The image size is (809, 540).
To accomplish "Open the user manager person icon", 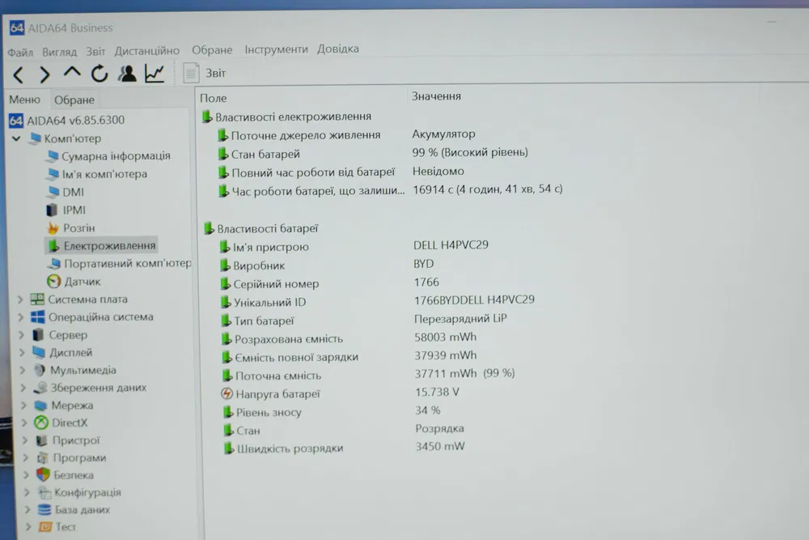I will pos(127,74).
